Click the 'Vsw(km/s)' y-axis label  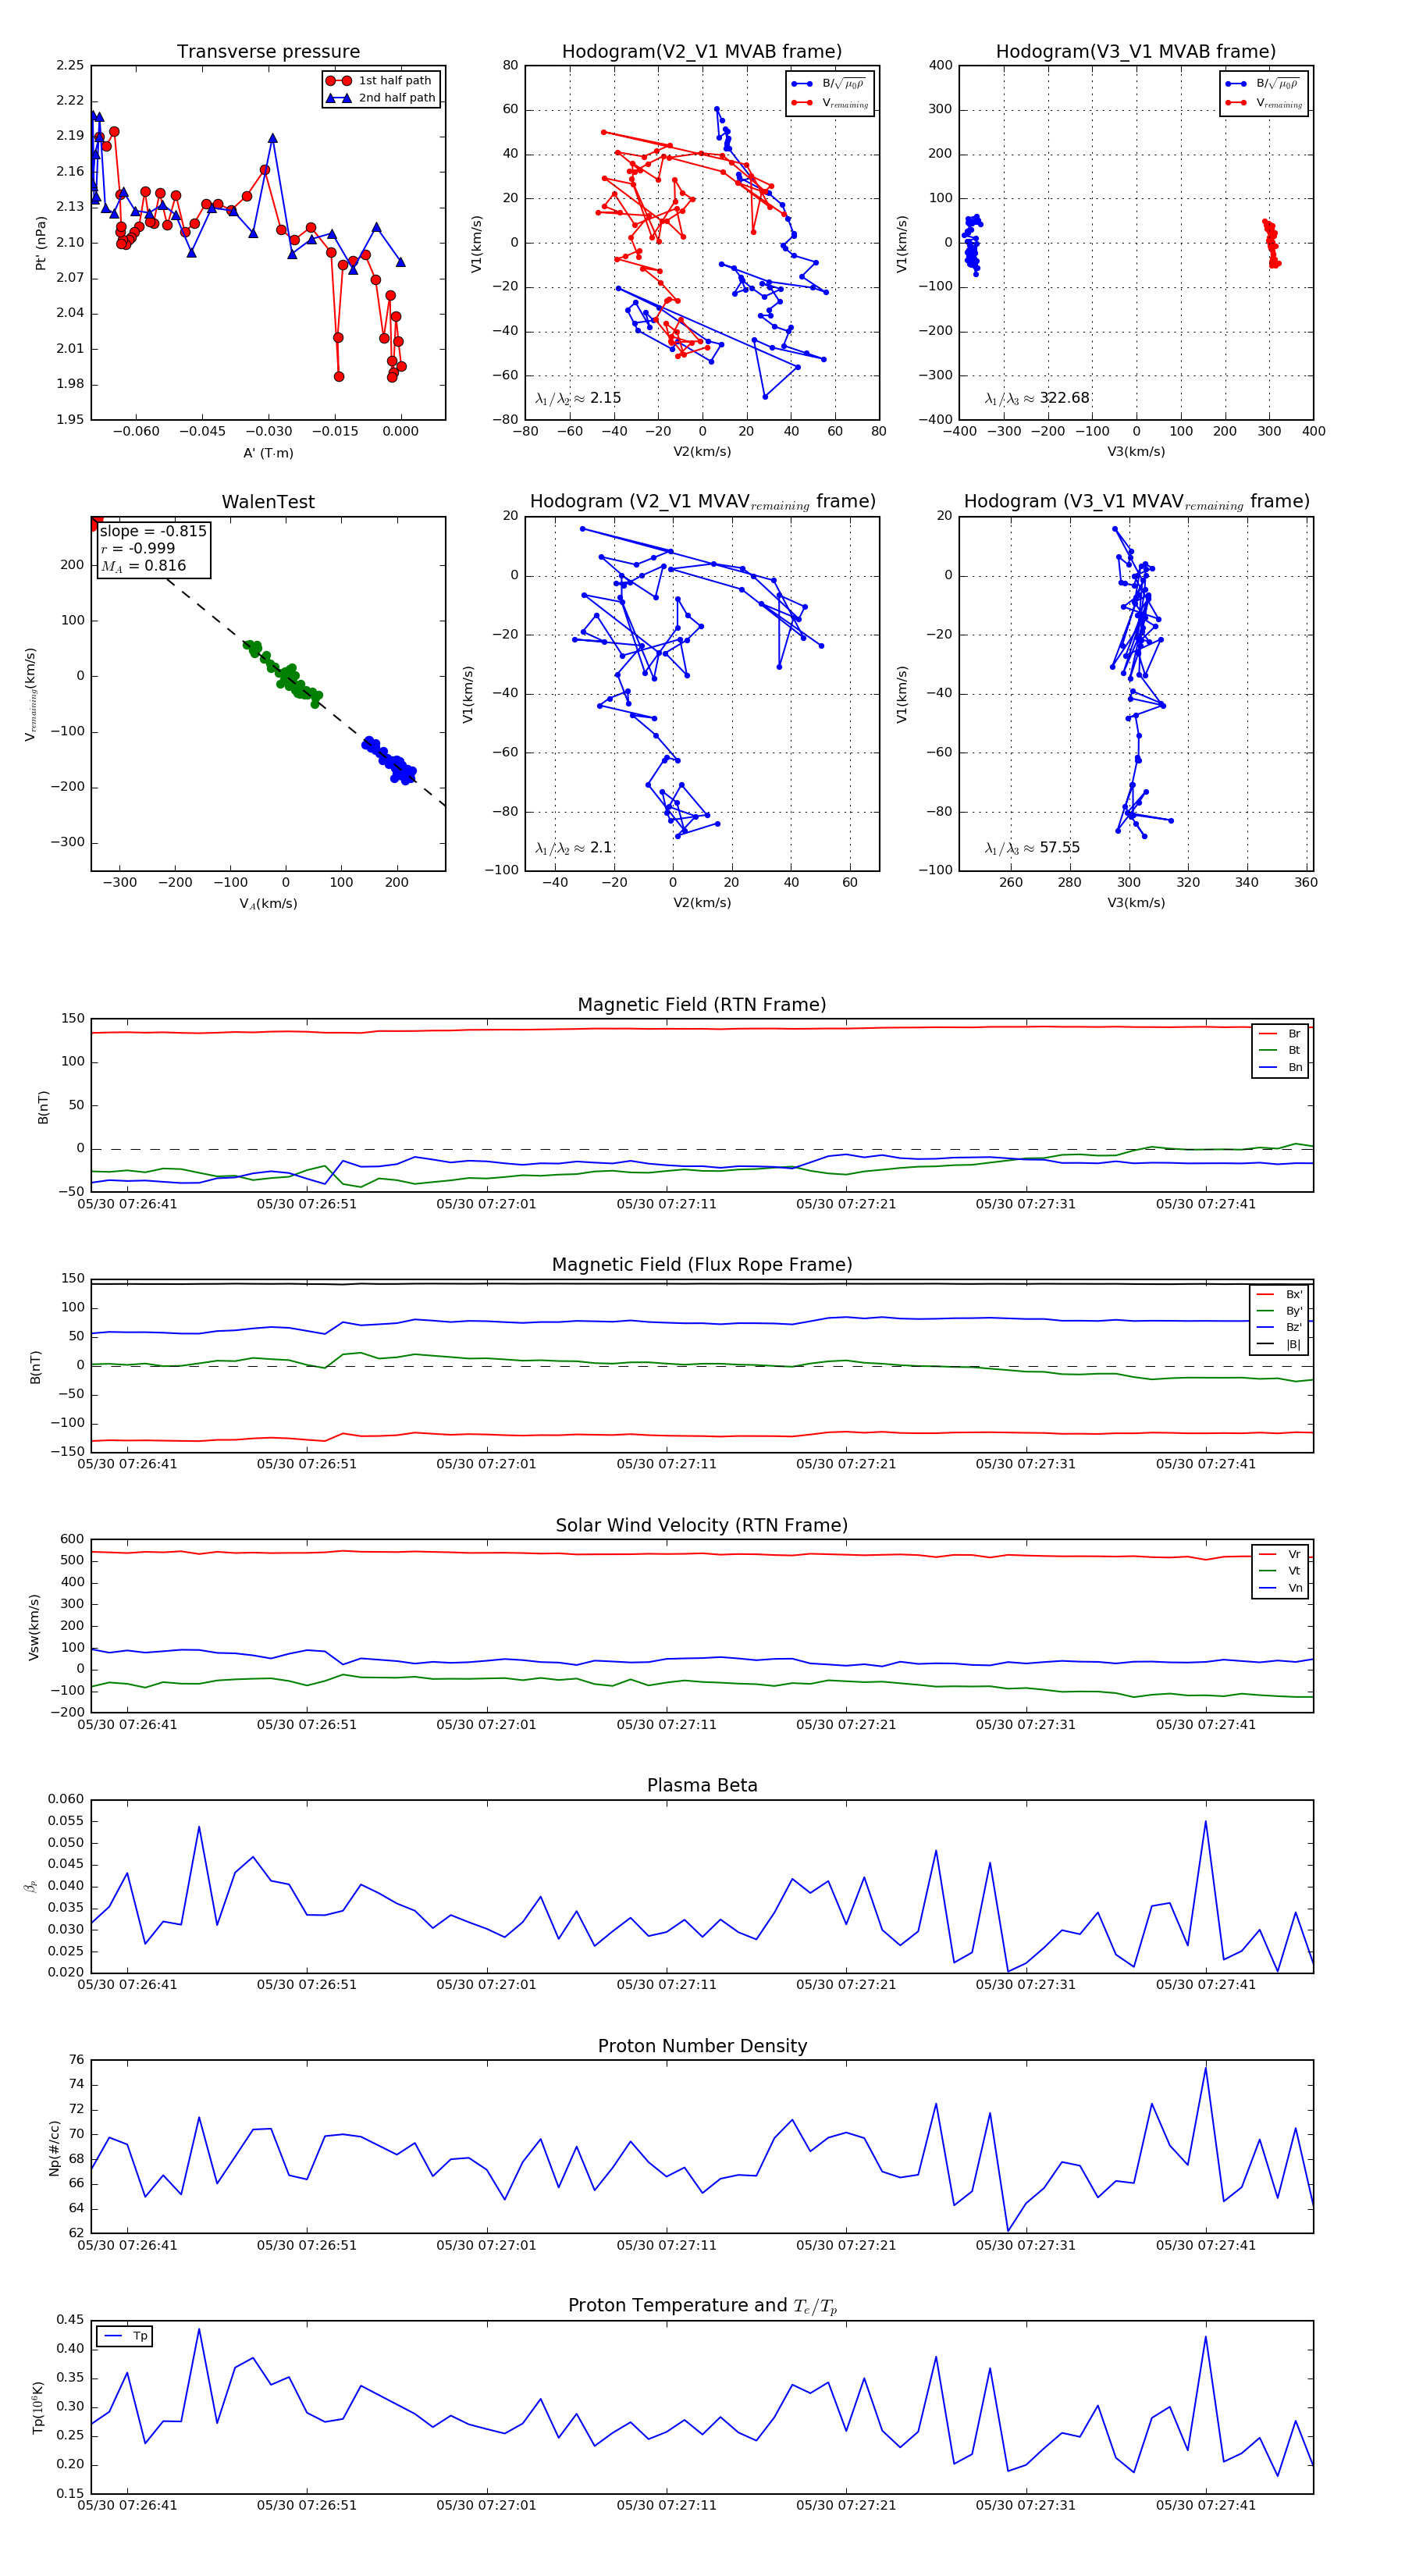click(34, 1627)
